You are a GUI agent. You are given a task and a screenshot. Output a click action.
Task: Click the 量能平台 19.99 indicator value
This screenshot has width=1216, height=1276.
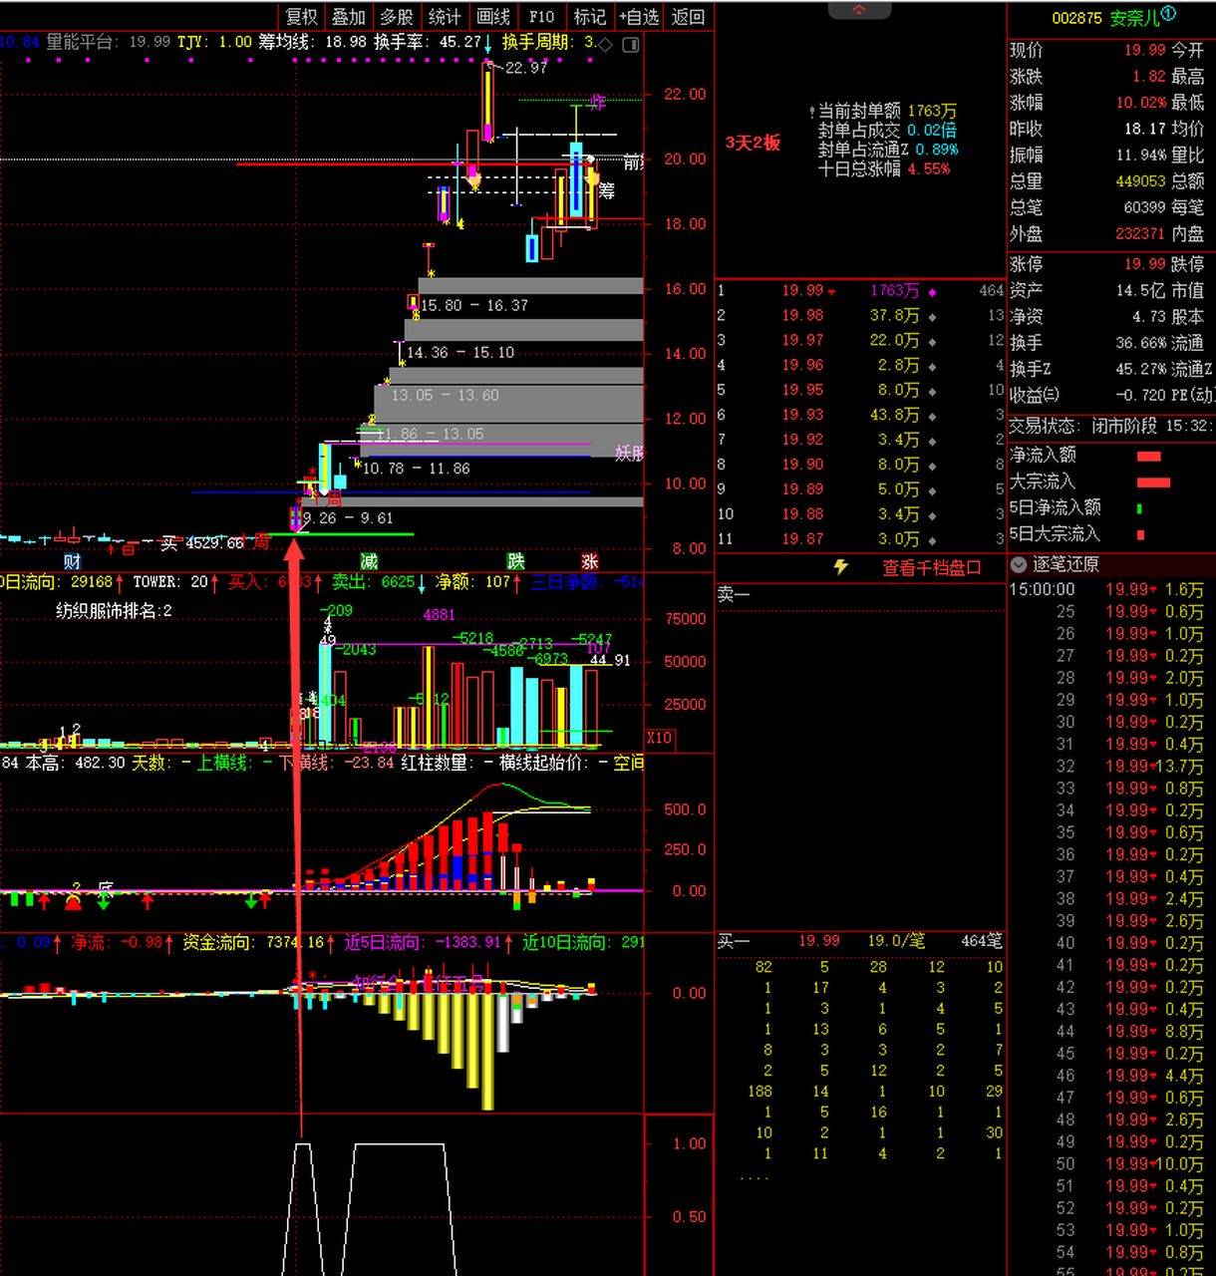tap(109, 42)
